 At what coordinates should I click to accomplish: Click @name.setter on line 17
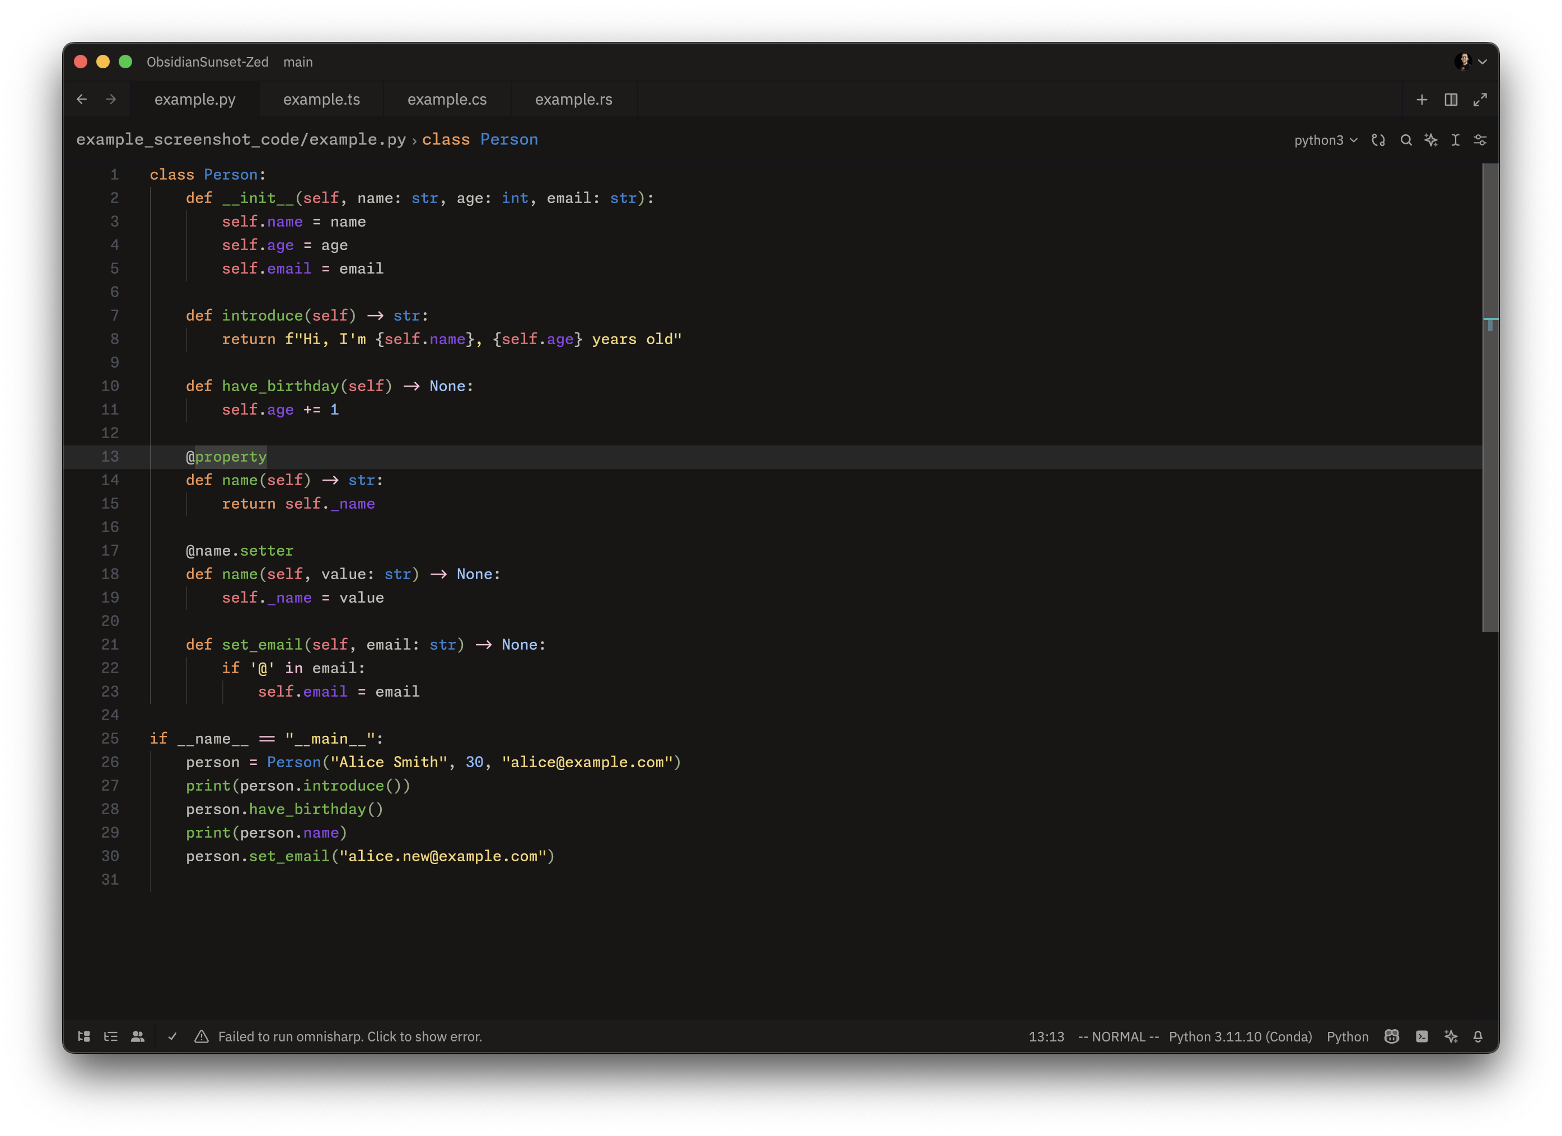pos(240,551)
